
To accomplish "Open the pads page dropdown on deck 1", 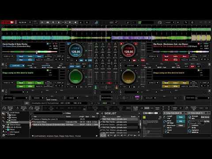I will tap(8, 57).
